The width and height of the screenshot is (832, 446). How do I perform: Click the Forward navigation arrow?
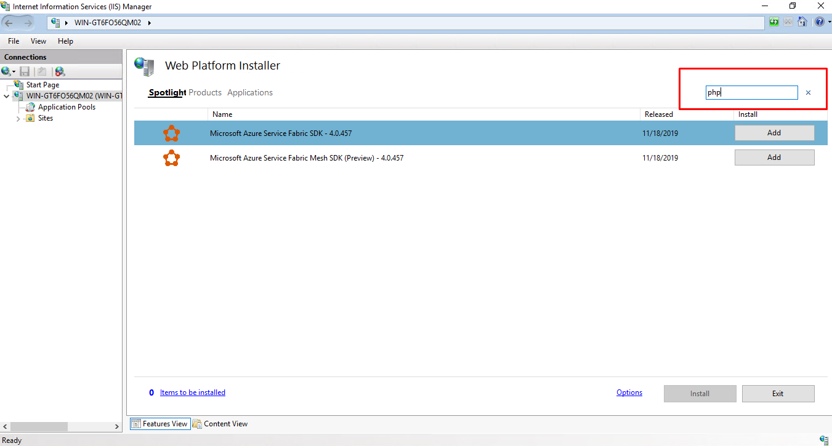(x=28, y=23)
